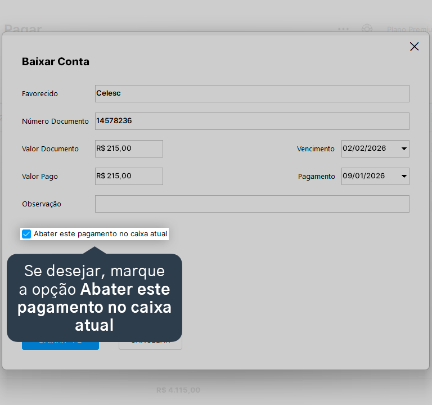The image size is (432, 405).
Task: Open the Pagamento date dropdown arrow
Action: coord(404,176)
